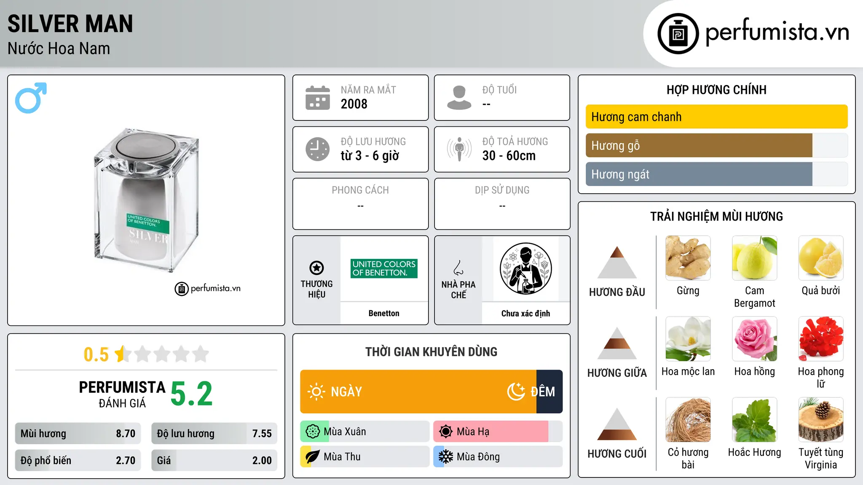Click the moon icon next to Đêm

[516, 392]
